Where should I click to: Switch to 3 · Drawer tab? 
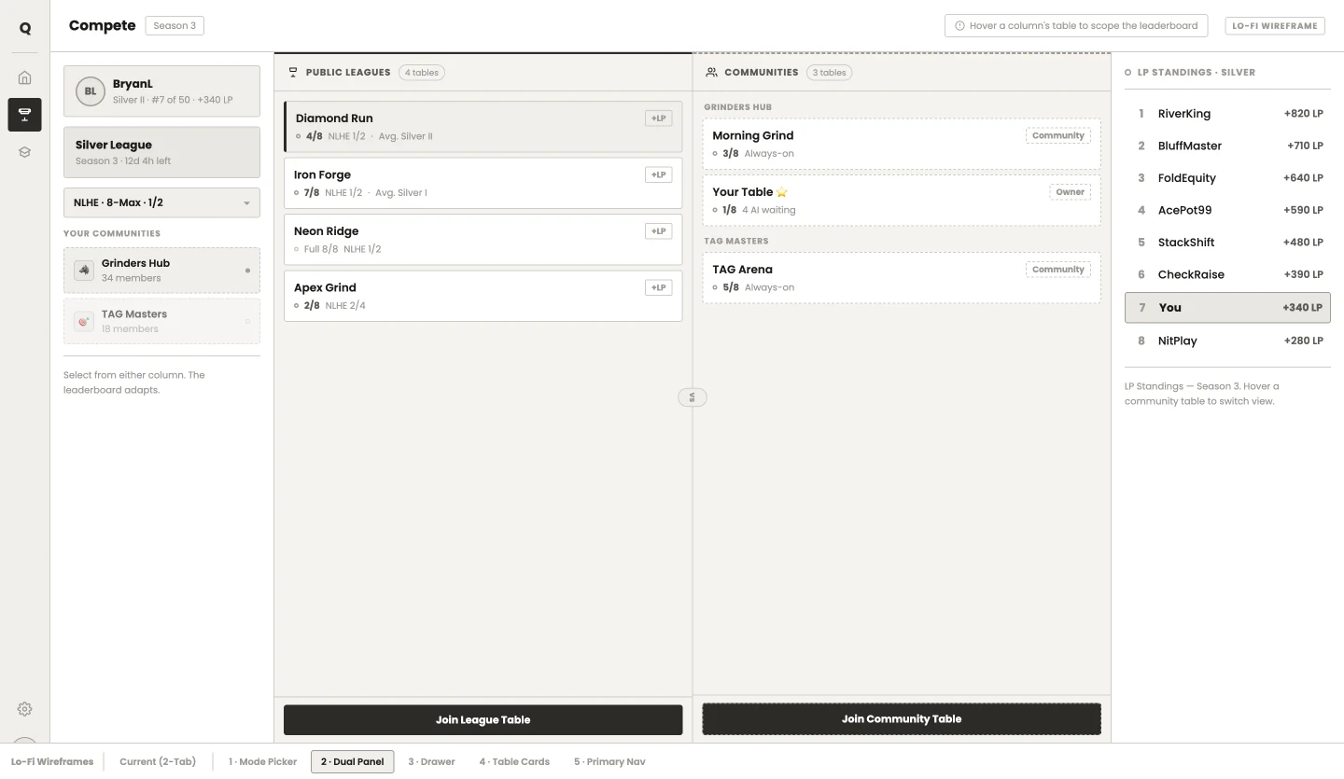(431, 761)
